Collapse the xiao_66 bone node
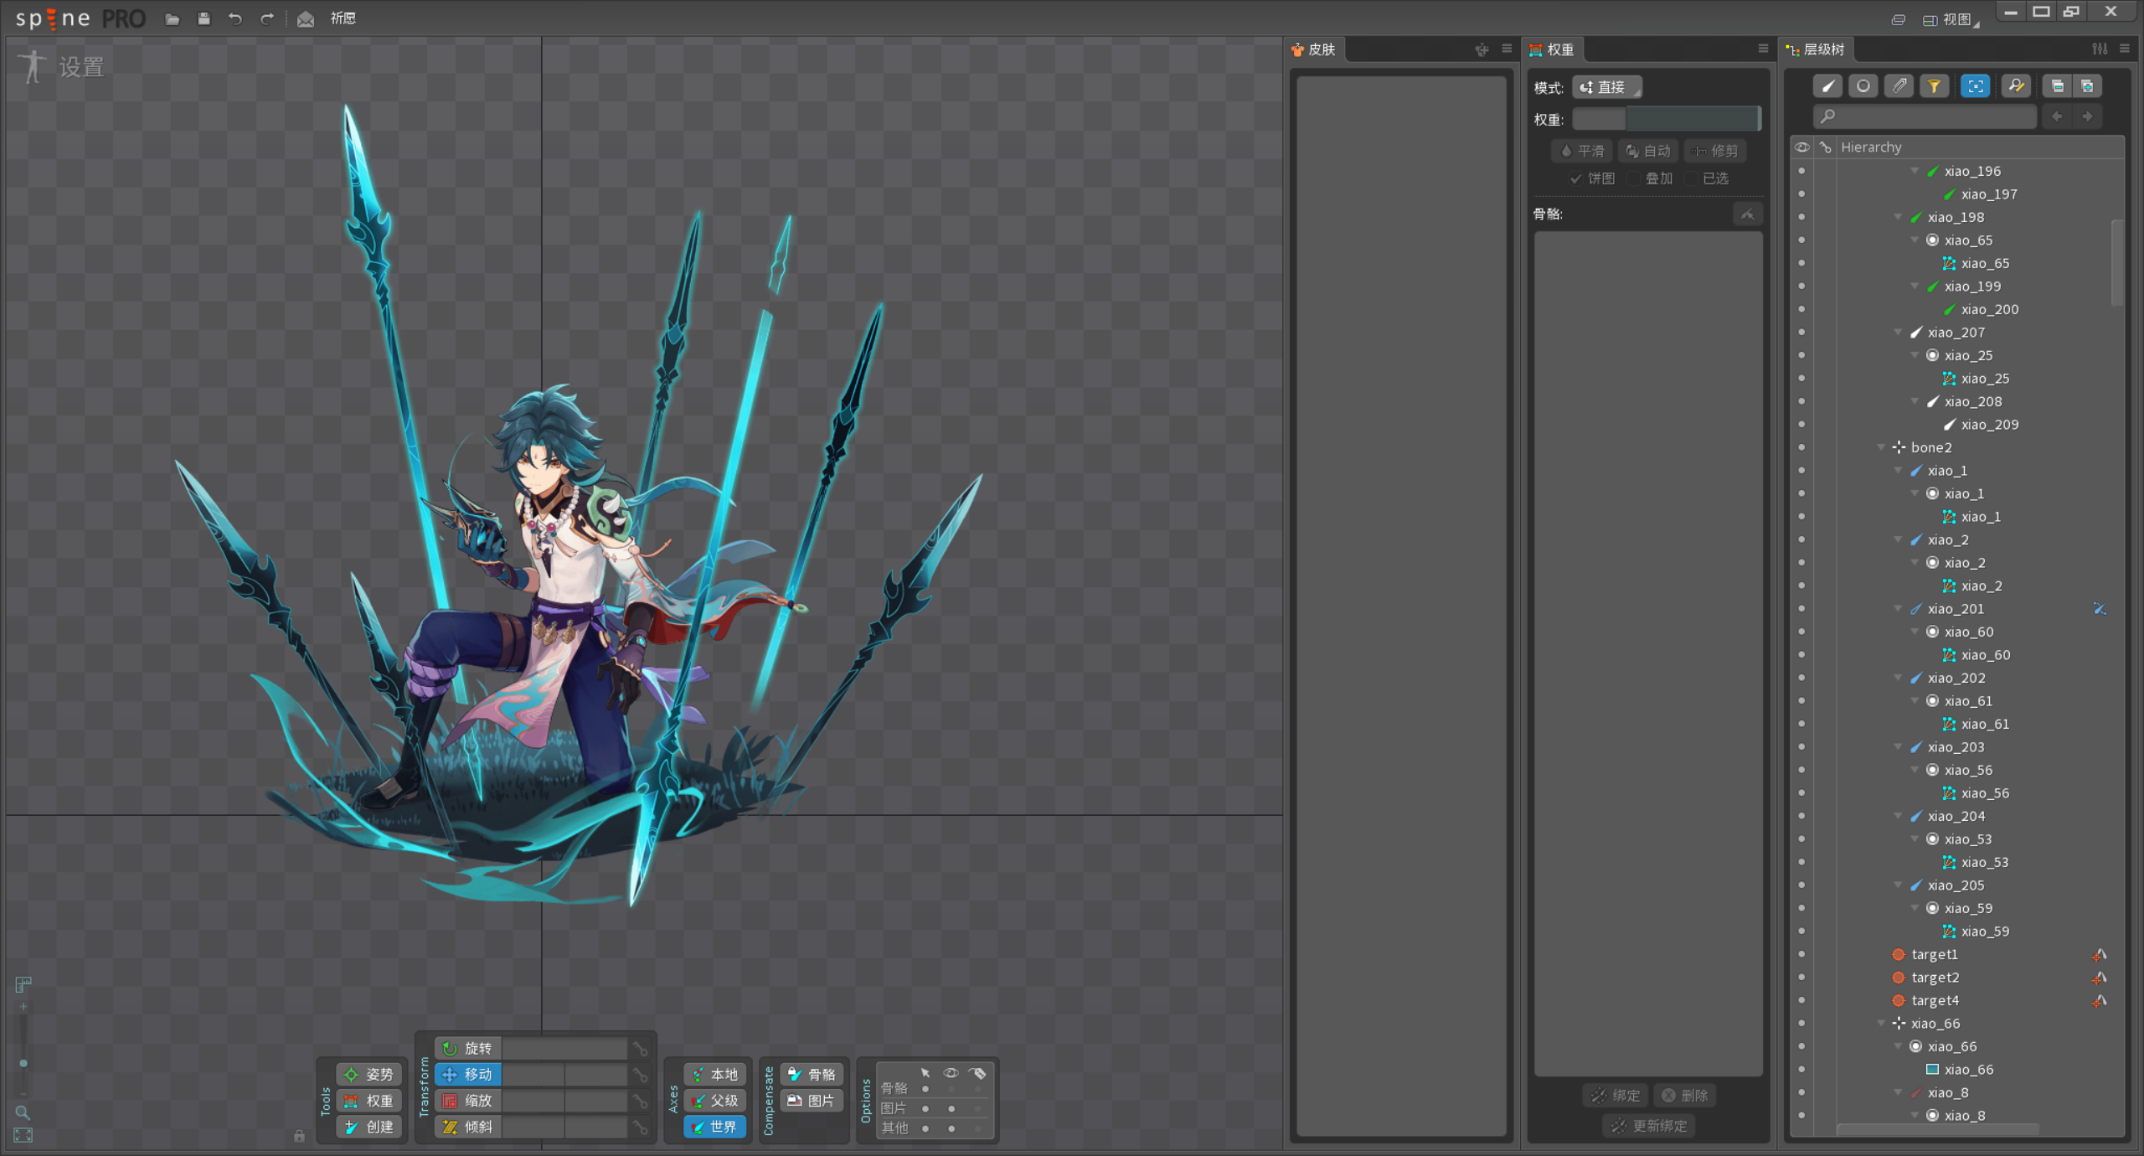The height and width of the screenshot is (1156, 2144). tap(1881, 1024)
